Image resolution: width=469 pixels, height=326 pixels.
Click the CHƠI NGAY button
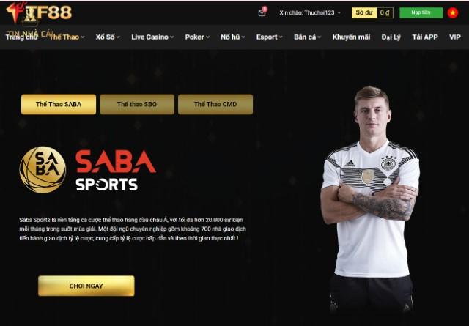[x=86, y=286]
